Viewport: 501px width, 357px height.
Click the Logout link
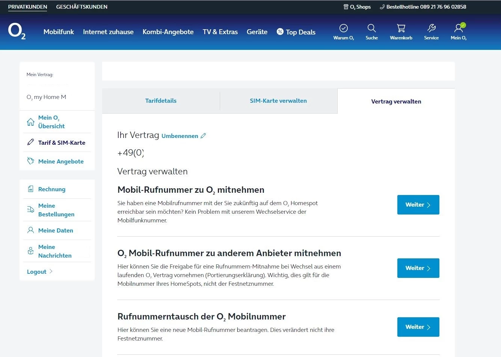pyautogui.click(x=36, y=272)
